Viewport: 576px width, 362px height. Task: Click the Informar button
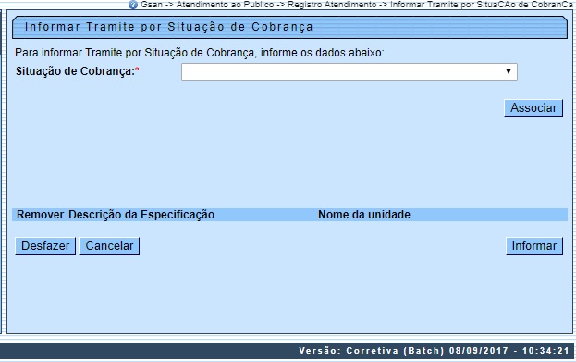pyautogui.click(x=534, y=245)
